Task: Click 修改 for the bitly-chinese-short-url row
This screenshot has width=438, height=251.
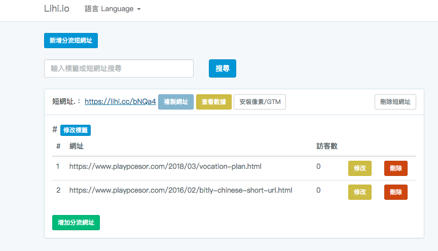Action: [x=359, y=192]
